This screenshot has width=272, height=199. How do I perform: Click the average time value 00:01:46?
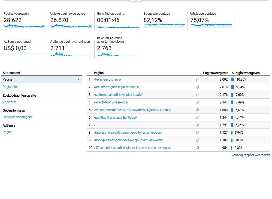(108, 20)
